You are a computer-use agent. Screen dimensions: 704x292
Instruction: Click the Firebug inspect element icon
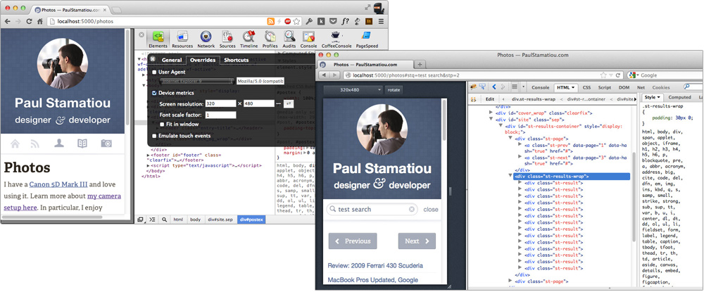coord(482,87)
